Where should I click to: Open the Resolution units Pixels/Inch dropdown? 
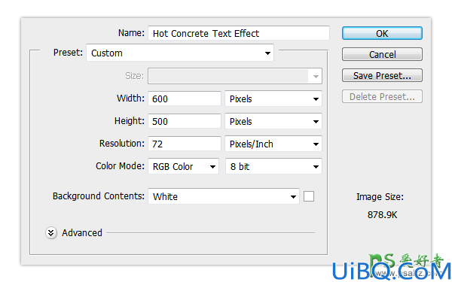click(x=273, y=144)
